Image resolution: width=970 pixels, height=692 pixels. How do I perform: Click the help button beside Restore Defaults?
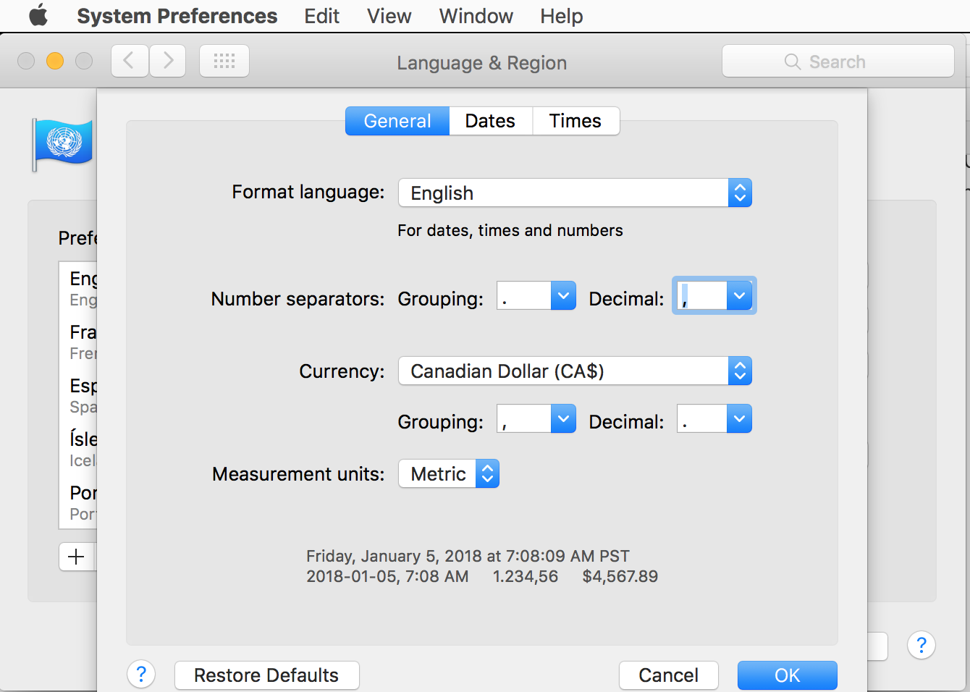pyautogui.click(x=141, y=675)
